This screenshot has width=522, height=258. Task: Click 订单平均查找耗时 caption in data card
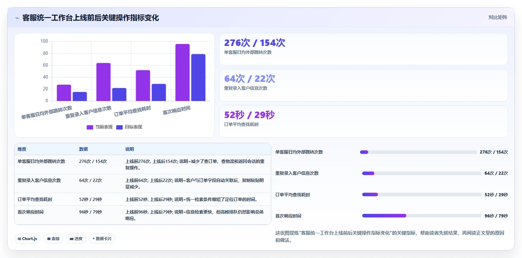tap(241, 124)
